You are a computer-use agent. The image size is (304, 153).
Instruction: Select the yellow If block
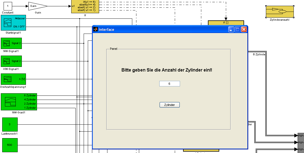(85, 6)
